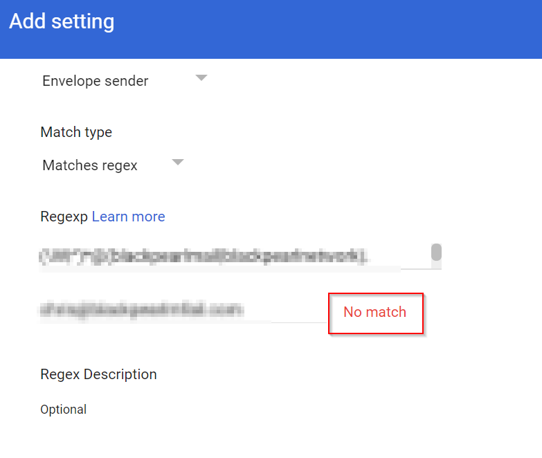Click the start of the blurred test address
This screenshot has height=458, width=542.
[x=43, y=310]
